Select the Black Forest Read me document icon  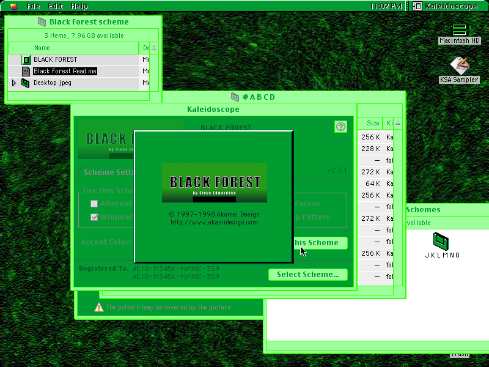(x=26, y=71)
